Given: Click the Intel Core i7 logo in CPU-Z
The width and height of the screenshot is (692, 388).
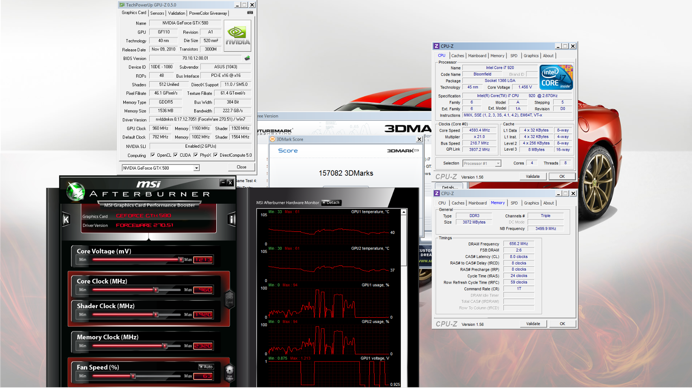Looking at the screenshot, I should tap(556, 77).
